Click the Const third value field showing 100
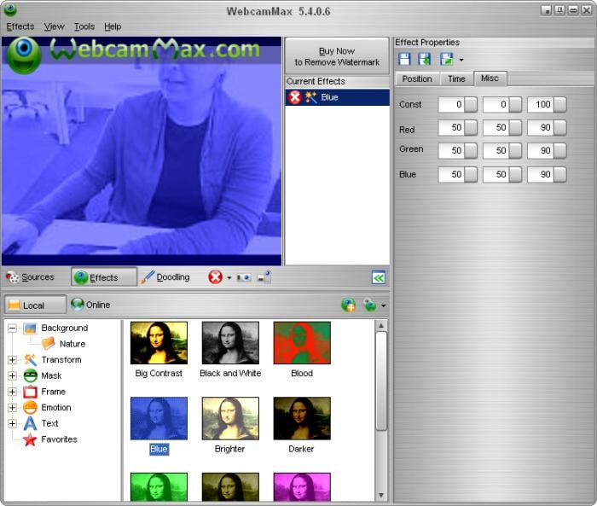 [540, 104]
